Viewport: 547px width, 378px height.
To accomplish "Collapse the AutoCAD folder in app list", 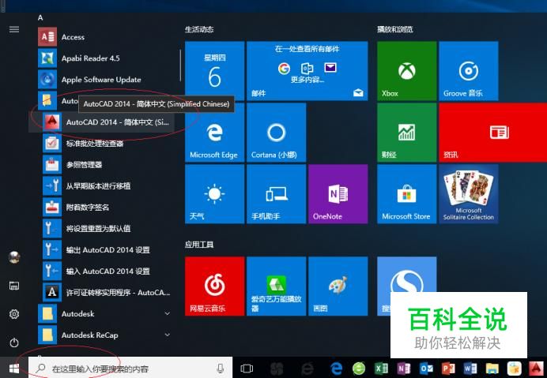I will (x=58, y=101).
